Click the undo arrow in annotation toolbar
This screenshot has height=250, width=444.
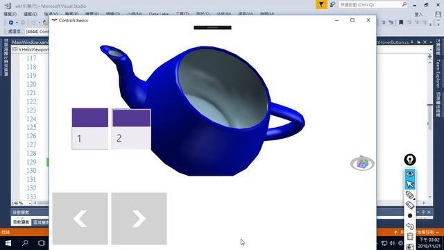(x=410, y=226)
